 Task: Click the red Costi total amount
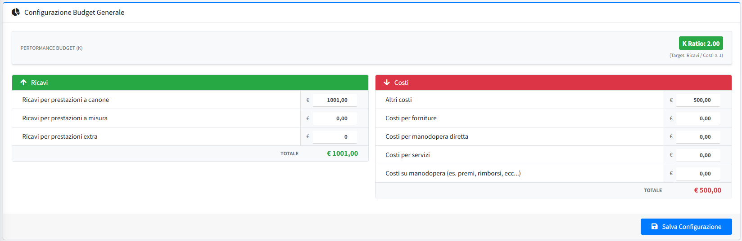pyautogui.click(x=707, y=190)
